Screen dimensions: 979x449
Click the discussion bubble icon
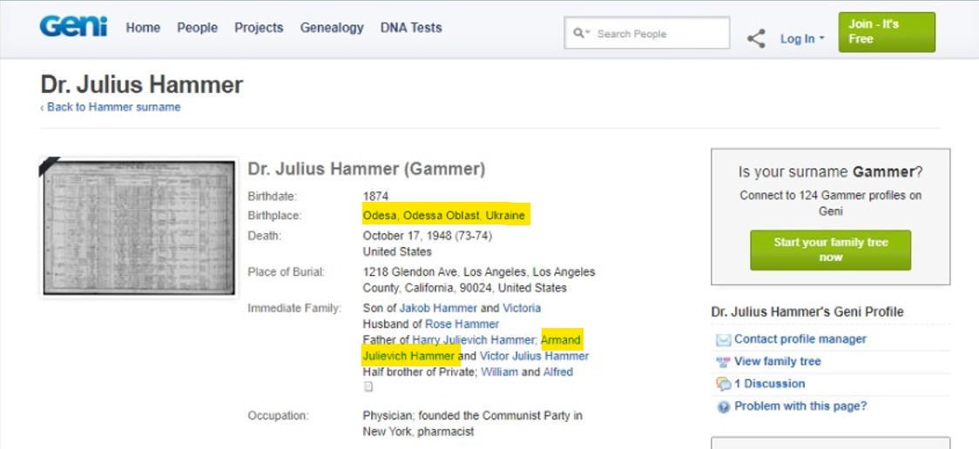point(723,384)
